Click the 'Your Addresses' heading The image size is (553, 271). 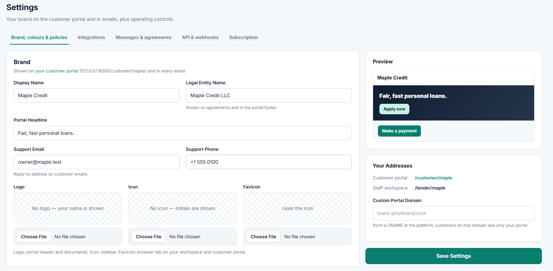point(392,166)
